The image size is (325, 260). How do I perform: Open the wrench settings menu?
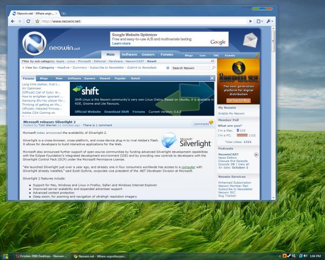pos(269,21)
